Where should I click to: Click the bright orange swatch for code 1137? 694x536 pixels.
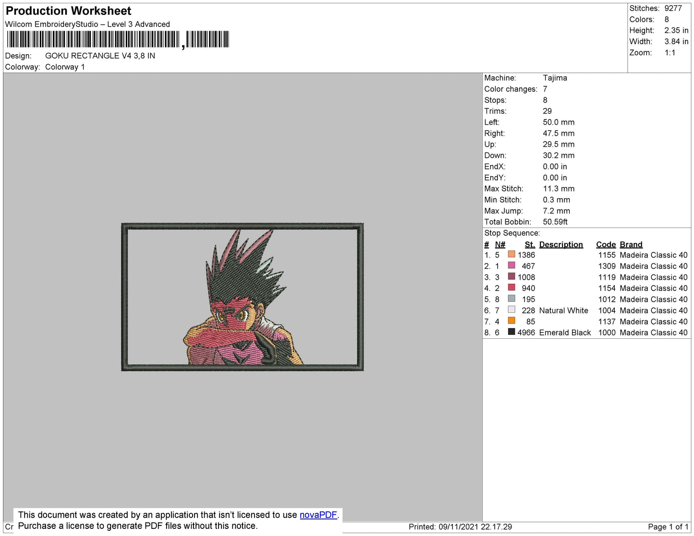pyautogui.click(x=511, y=321)
